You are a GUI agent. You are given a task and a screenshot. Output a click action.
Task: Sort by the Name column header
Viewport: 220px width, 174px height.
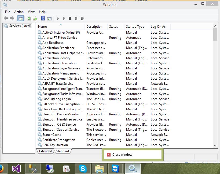[x=61, y=27]
